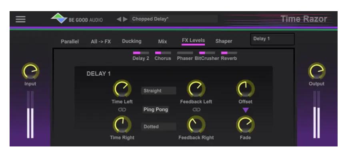Open the Ducking tab
346x156 pixels.
[132, 41]
